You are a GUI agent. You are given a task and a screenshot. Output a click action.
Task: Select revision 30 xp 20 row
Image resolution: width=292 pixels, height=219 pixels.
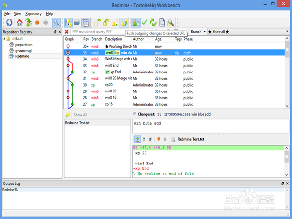[x=174, y=85]
